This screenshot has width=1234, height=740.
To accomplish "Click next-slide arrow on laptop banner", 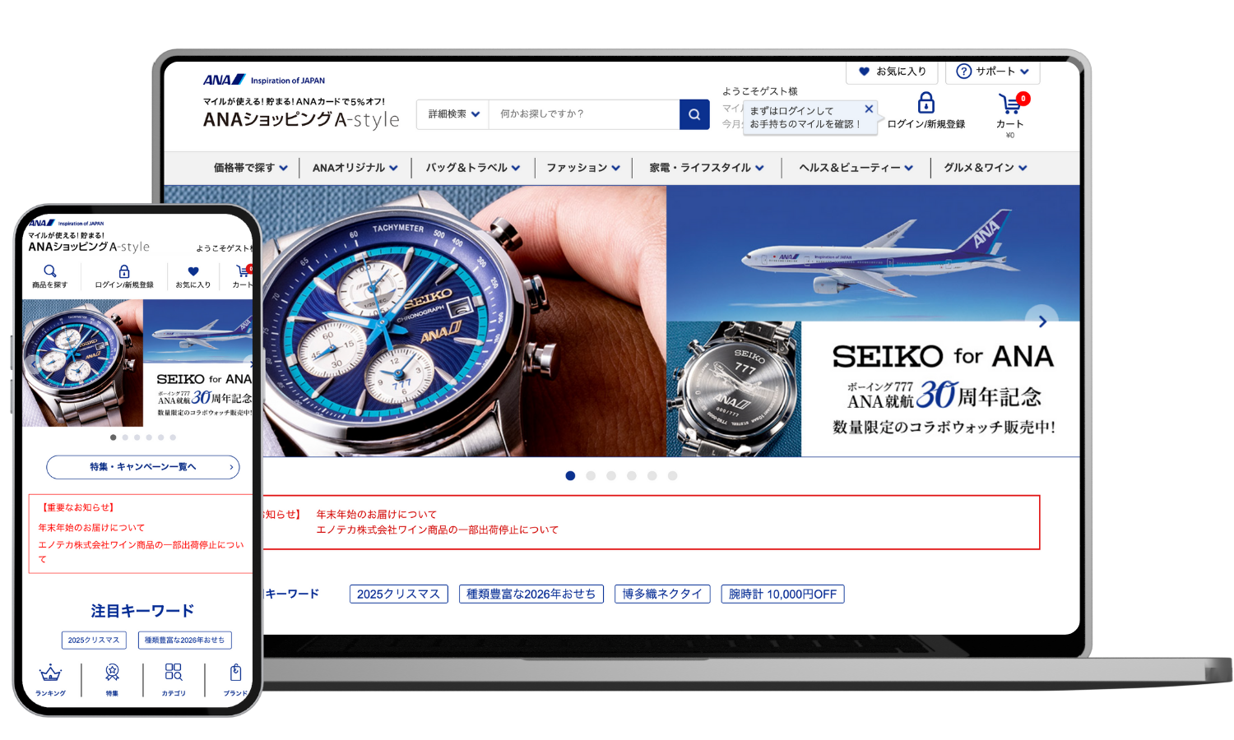I will [1042, 321].
